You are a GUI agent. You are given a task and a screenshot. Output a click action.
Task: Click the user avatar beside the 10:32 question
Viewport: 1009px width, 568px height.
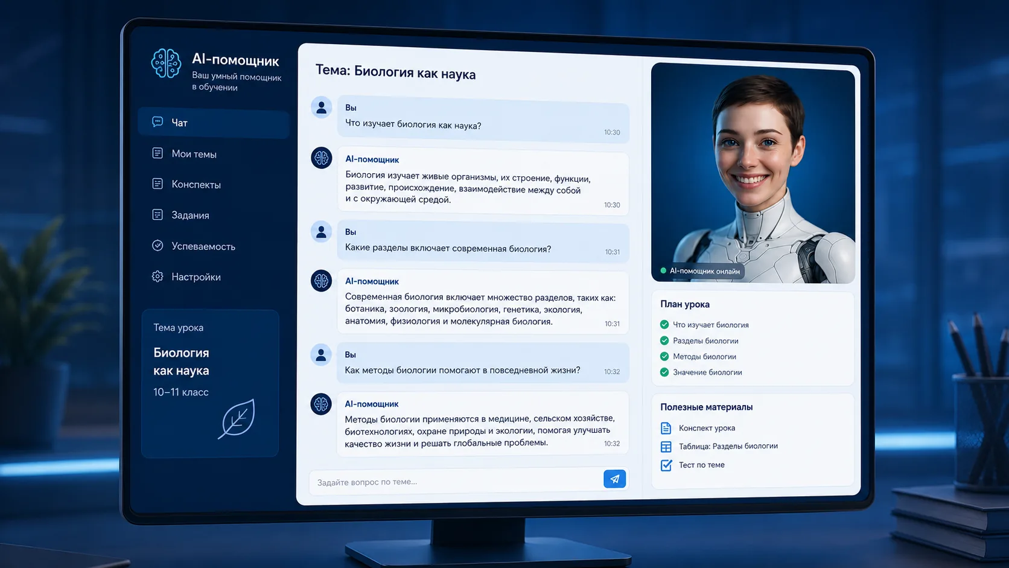(321, 355)
